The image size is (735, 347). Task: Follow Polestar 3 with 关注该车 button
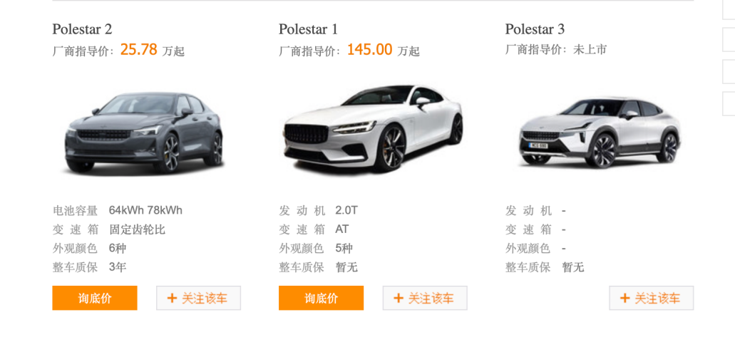click(651, 298)
